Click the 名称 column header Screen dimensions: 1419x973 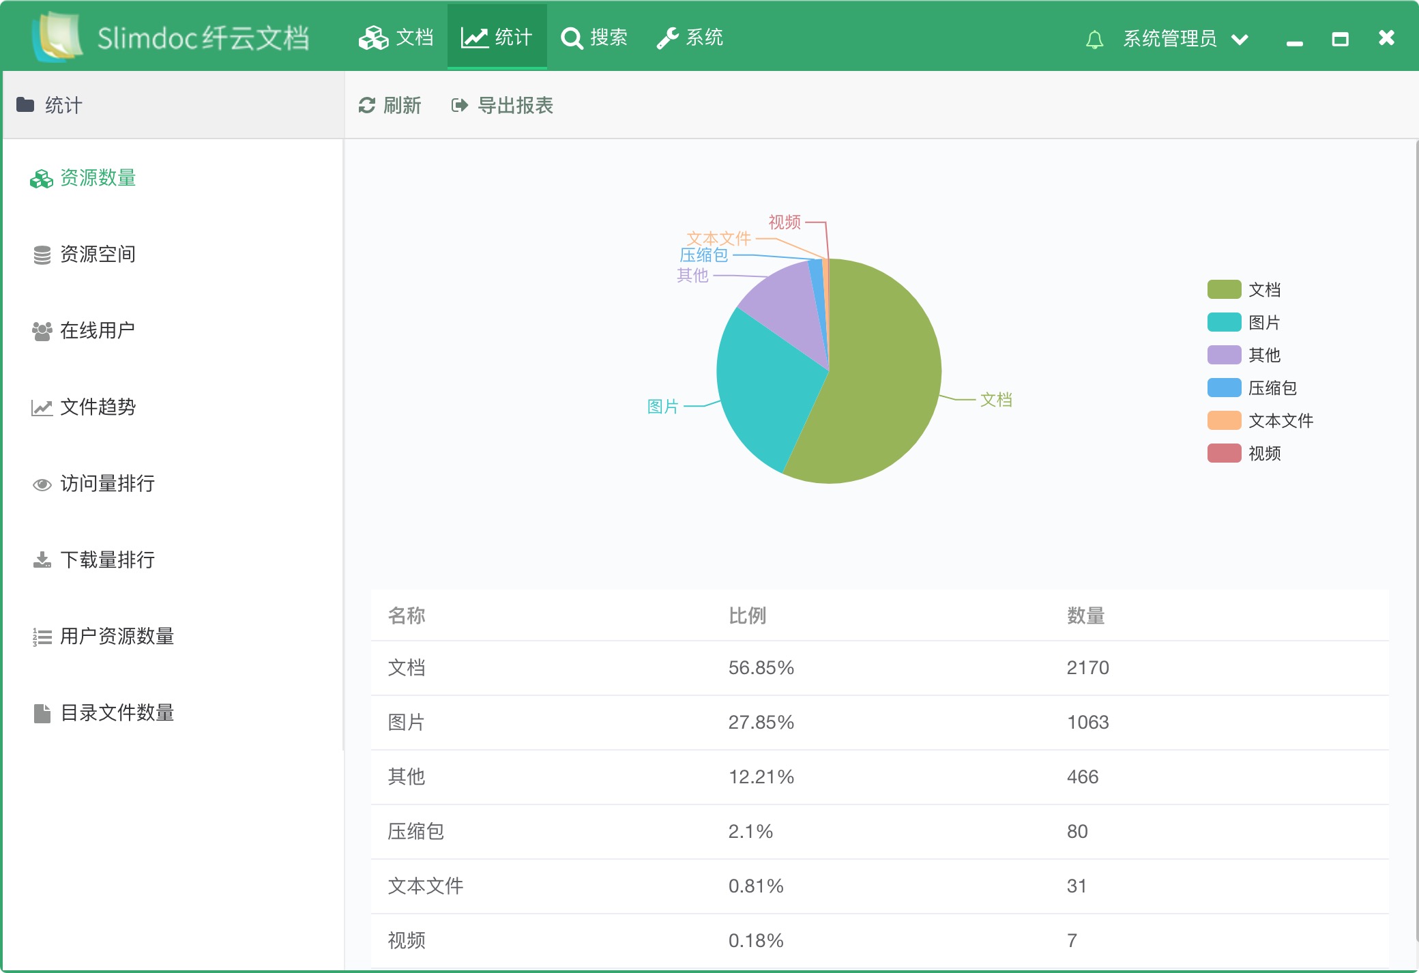coord(407,615)
